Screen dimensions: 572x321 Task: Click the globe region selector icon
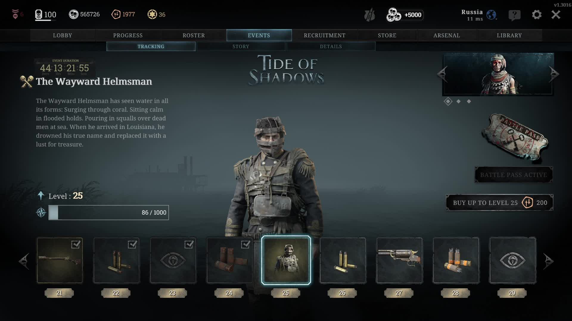coord(491,15)
